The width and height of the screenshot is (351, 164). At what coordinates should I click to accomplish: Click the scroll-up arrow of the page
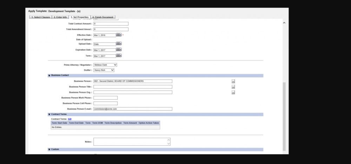coord(284,23)
